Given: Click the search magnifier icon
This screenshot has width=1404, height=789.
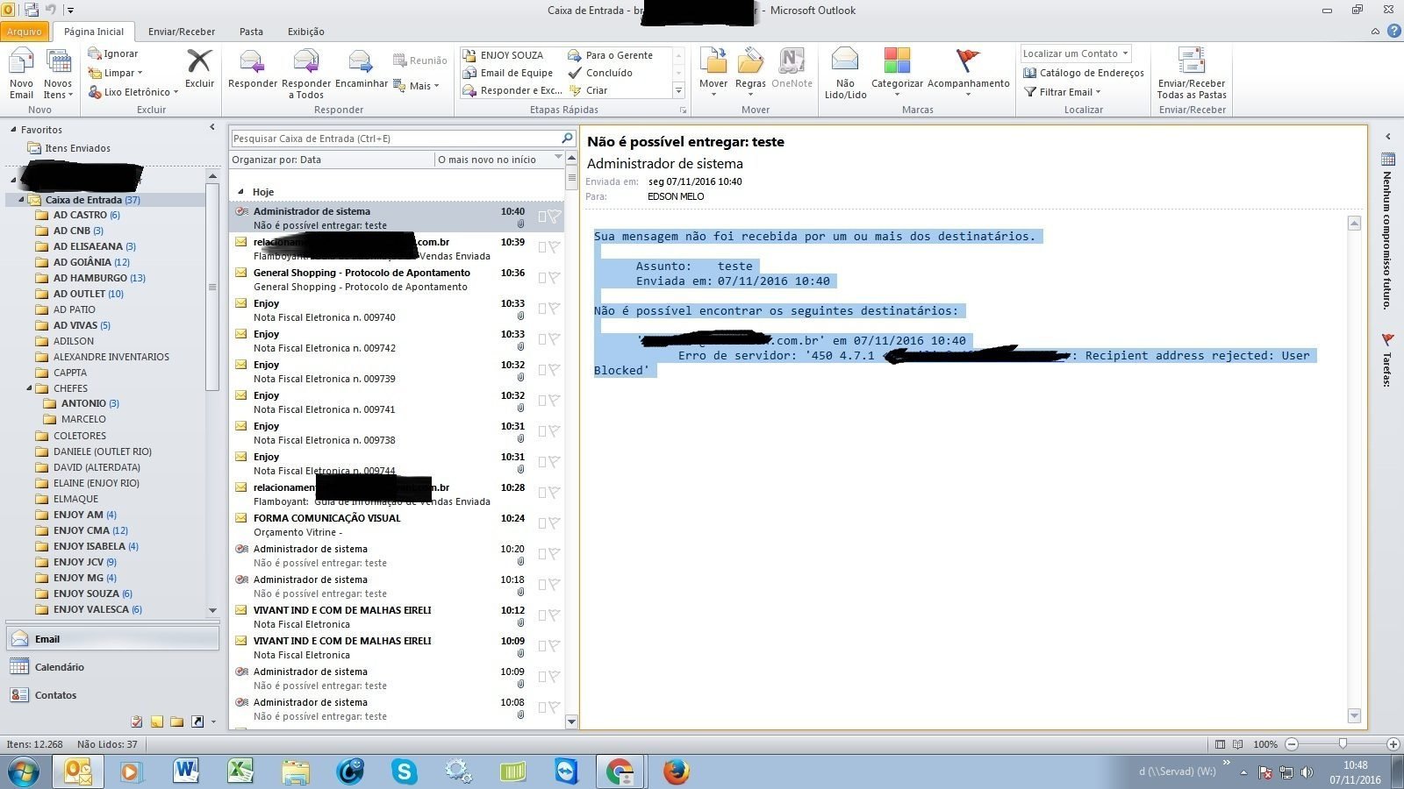Looking at the screenshot, I should (567, 139).
